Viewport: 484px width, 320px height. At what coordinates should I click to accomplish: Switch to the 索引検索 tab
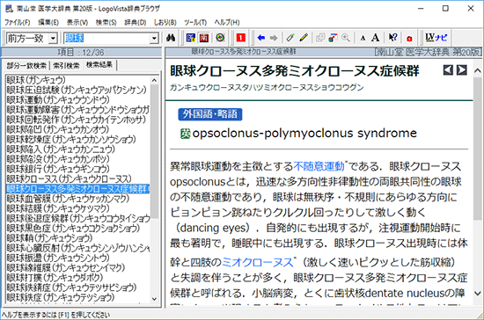[x=66, y=65]
